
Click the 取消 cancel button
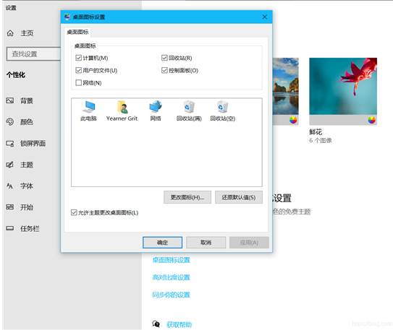tap(206, 243)
